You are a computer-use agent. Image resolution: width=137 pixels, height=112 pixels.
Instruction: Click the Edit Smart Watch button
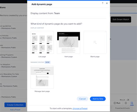(x=121, y=19)
